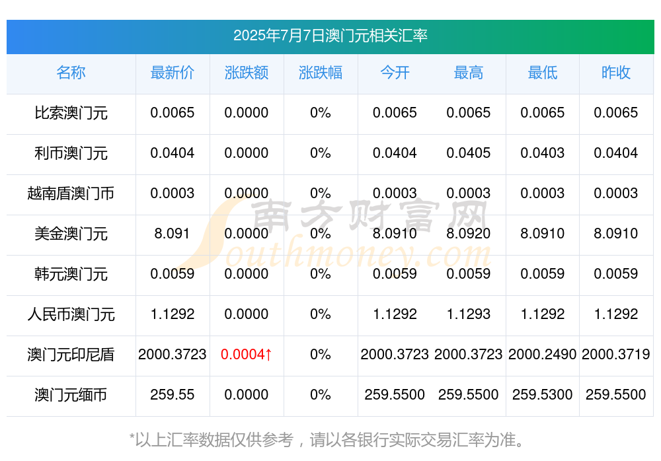
Task: Click the 利币澳门元 row name
Action: pos(71,153)
